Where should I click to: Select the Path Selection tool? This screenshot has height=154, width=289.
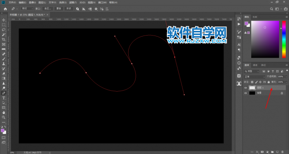(x=4, y=103)
